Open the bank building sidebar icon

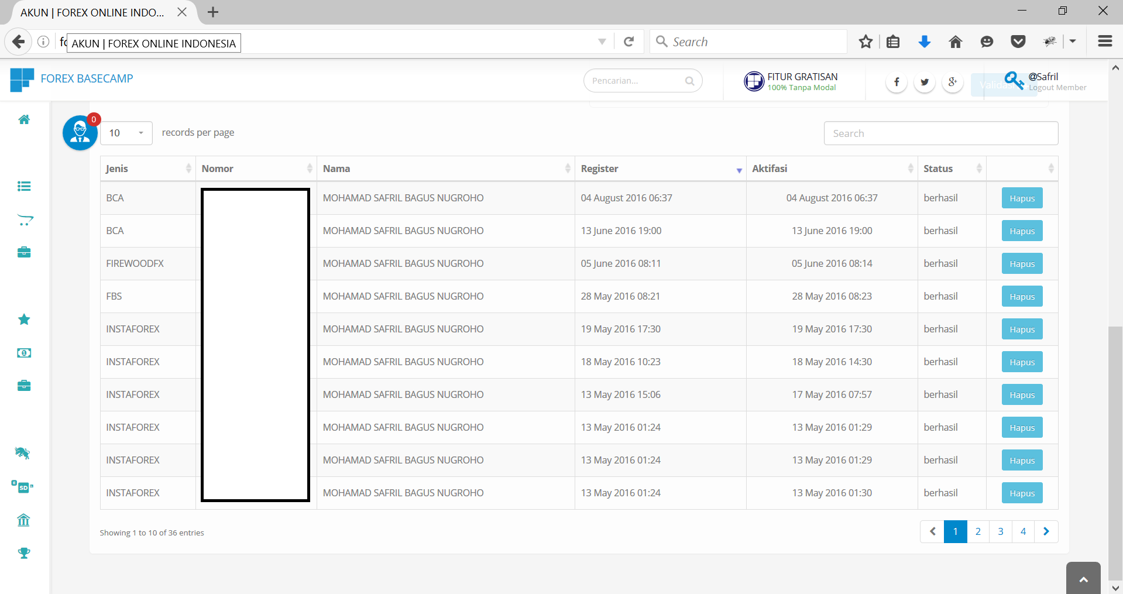(23, 520)
